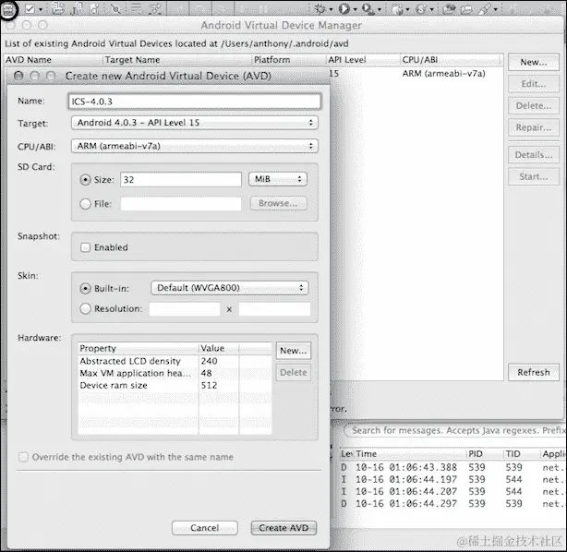567x552 pixels.
Task: Click the stacked-lines icon beside the breakpoints icon
Action: 137,8
